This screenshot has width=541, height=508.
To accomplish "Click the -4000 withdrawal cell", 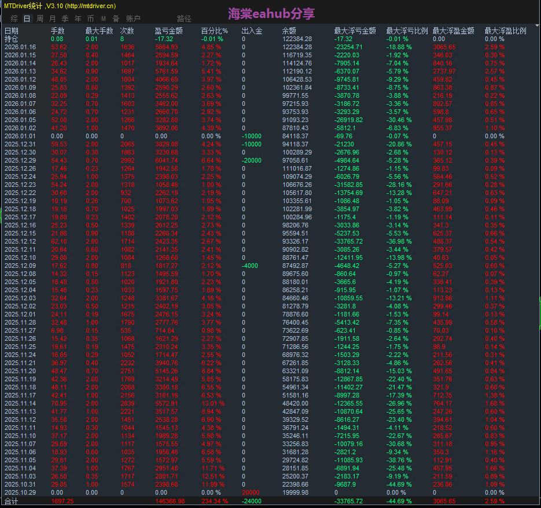I will [250, 266].
